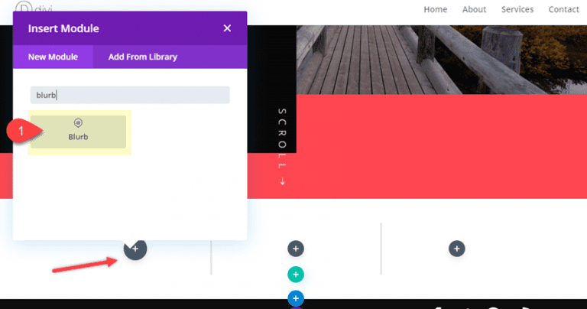
Task: Click the wooden bridge hero image
Action: click(442, 60)
